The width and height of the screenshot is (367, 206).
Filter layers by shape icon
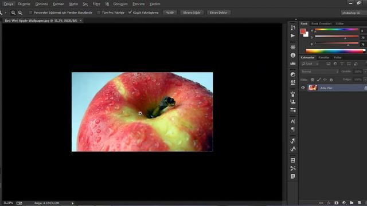(349, 64)
